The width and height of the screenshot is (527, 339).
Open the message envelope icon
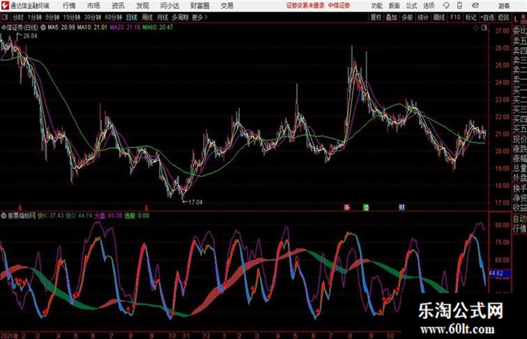[x=475, y=6]
